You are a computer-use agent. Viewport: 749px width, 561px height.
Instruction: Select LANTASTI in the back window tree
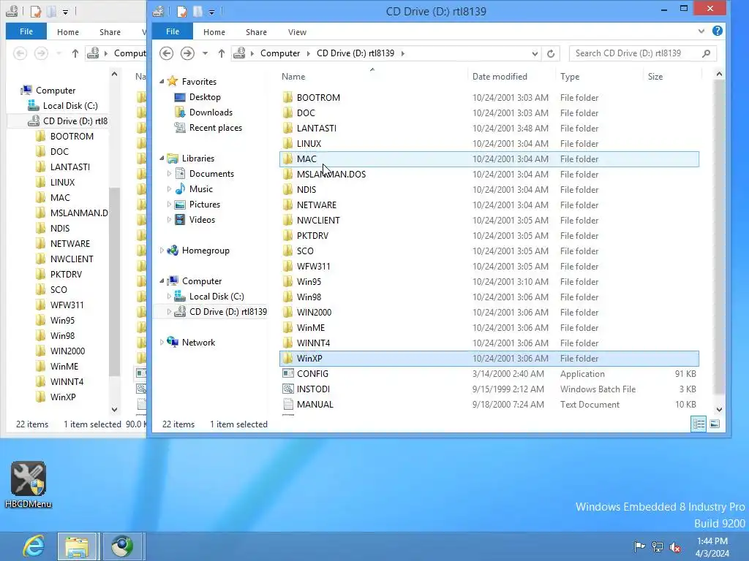tap(69, 167)
